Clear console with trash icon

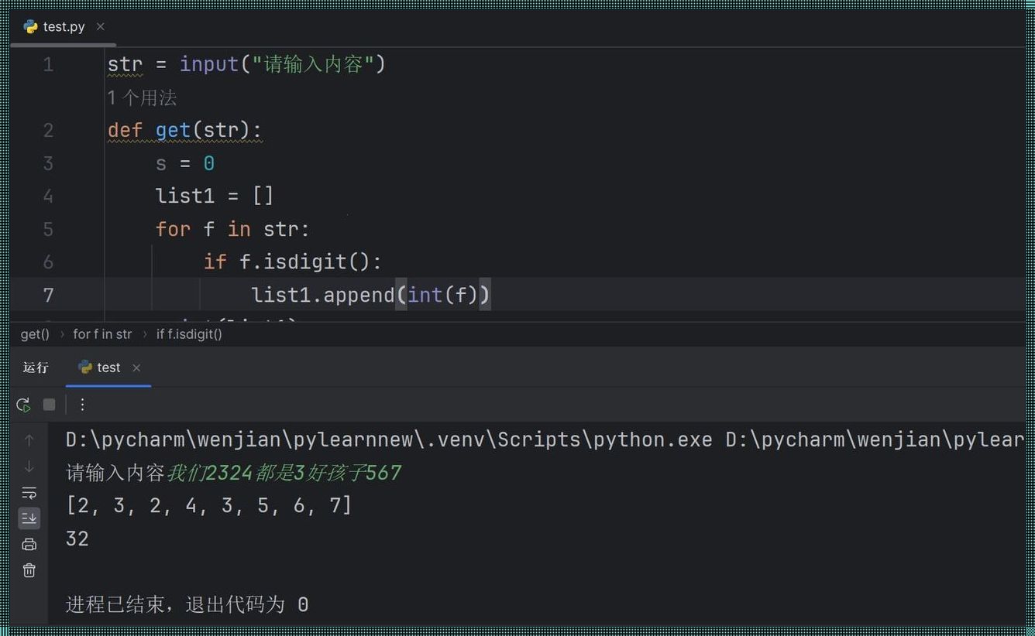(x=29, y=570)
